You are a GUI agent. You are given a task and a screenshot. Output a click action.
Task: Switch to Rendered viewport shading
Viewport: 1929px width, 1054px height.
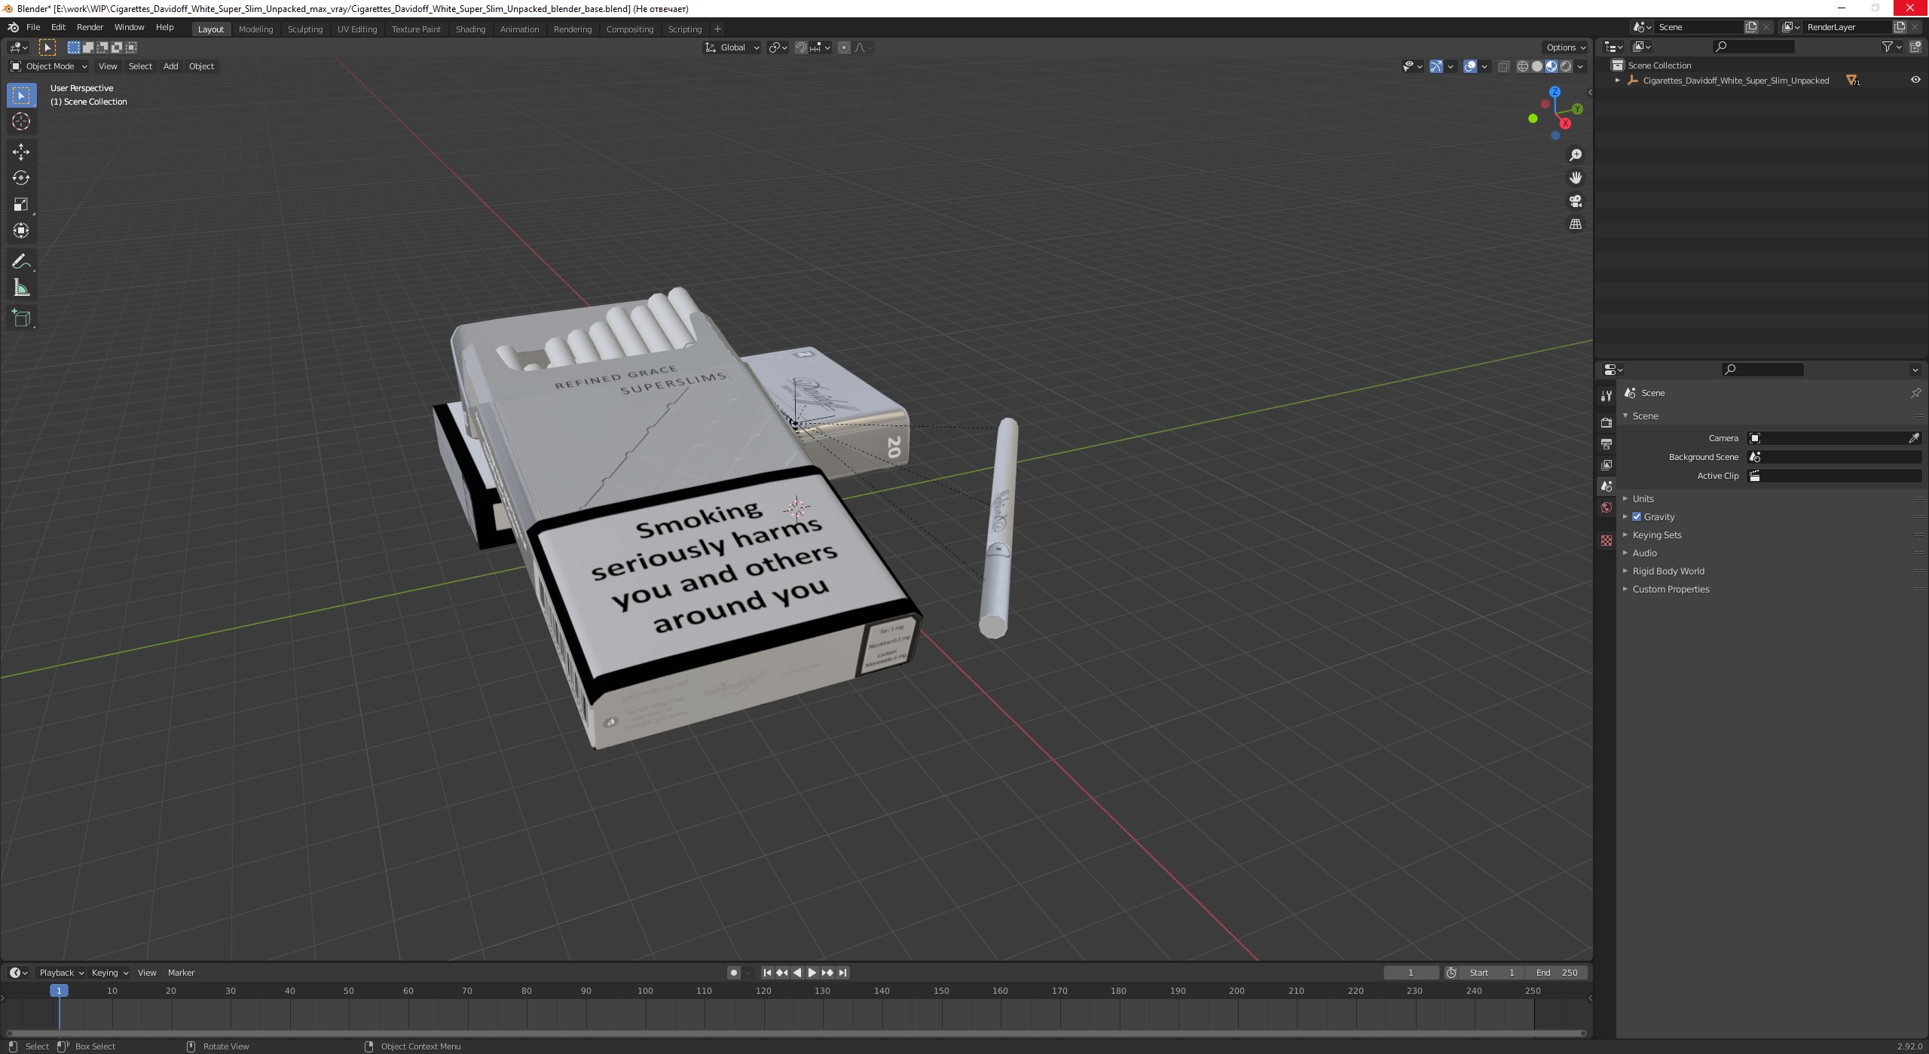click(x=1566, y=66)
